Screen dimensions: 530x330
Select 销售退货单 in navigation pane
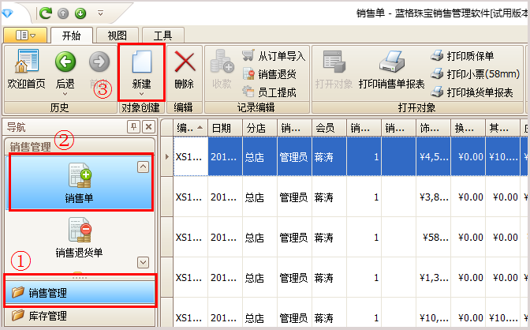[79, 238]
